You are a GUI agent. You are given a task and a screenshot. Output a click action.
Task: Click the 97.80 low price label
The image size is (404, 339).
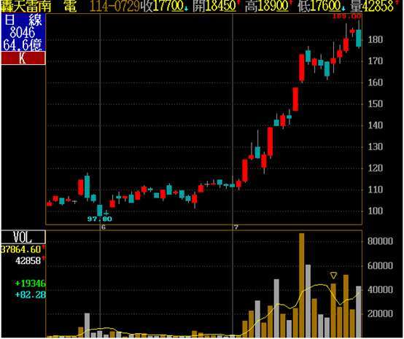tap(100, 219)
